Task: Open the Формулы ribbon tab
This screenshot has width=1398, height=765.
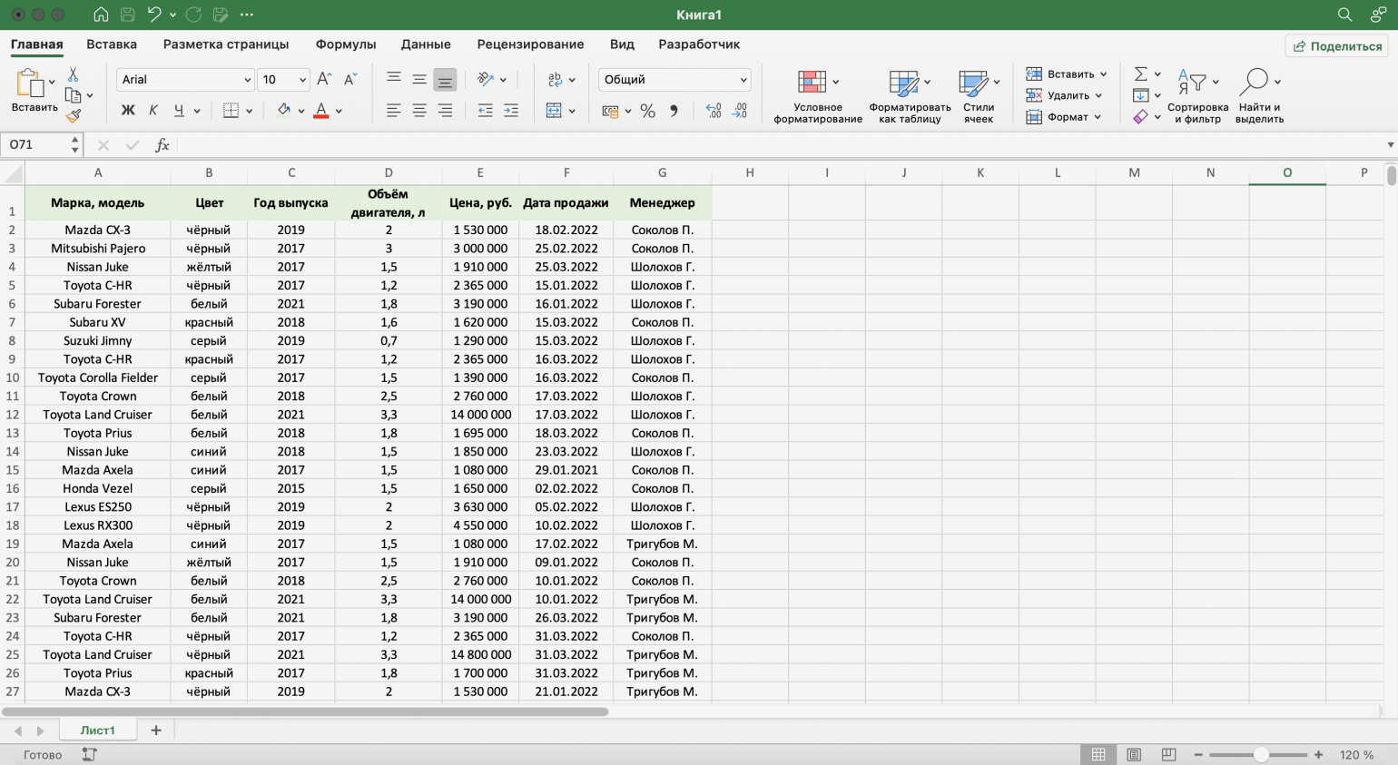Action: [x=345, y=44]
